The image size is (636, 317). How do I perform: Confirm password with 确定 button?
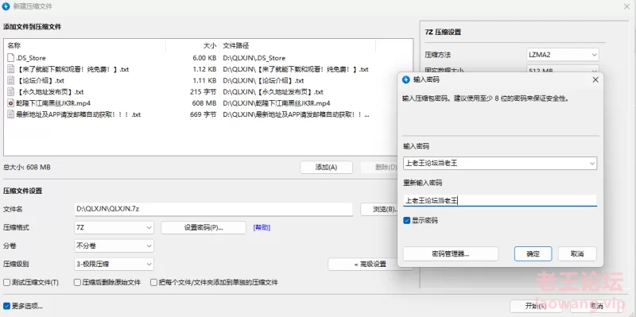tap(533, 253)
